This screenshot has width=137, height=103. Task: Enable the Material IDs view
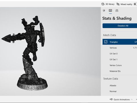(x=120, y=71)
